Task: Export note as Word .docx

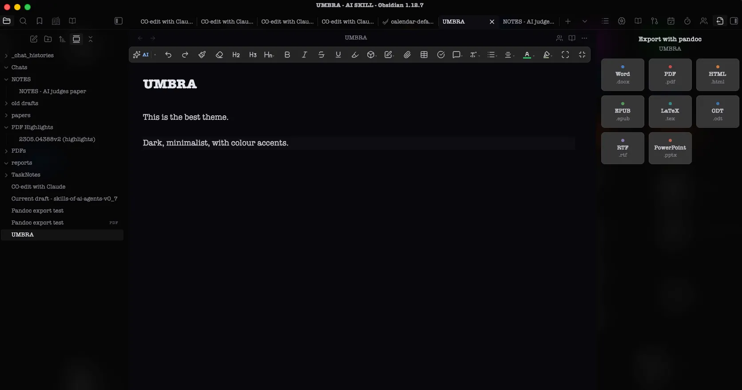Action: pos(623,75)
